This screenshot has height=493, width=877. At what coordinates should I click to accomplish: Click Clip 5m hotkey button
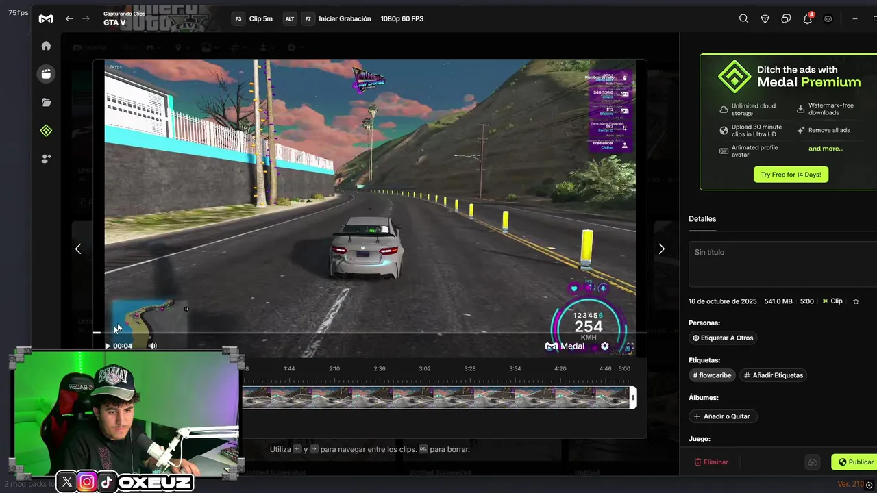tap(254, 18)
